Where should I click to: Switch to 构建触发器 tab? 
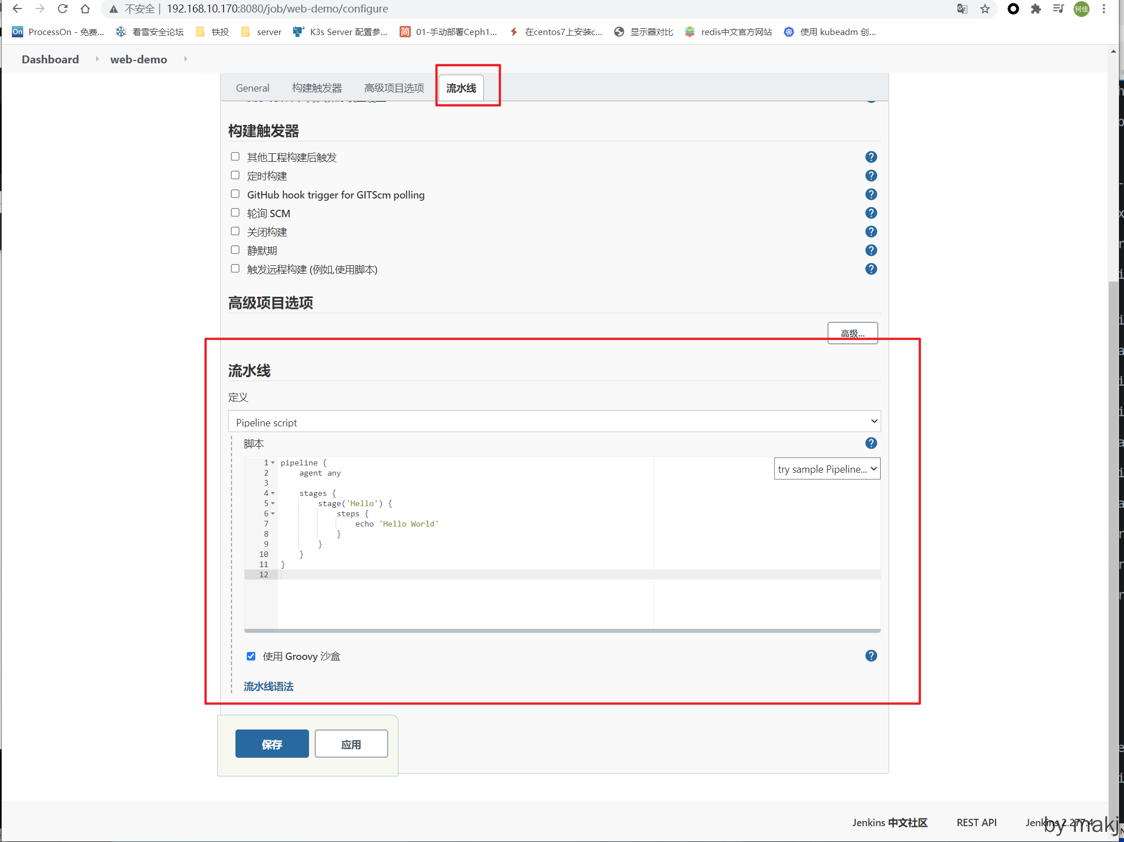[316, 88]
